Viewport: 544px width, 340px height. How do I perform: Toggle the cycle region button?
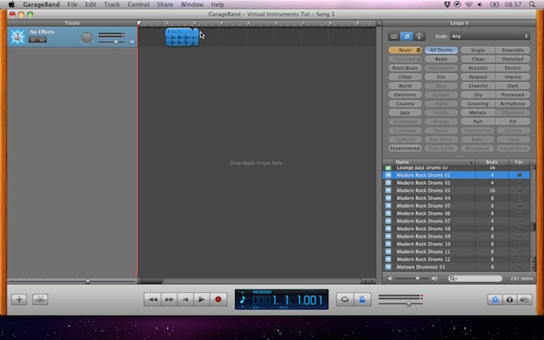tap(345, 299)
